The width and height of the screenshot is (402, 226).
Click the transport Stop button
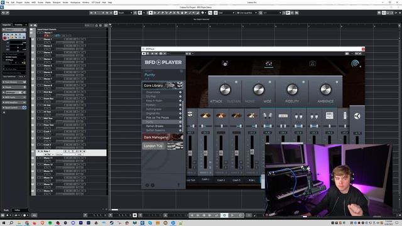coord(225,215)
